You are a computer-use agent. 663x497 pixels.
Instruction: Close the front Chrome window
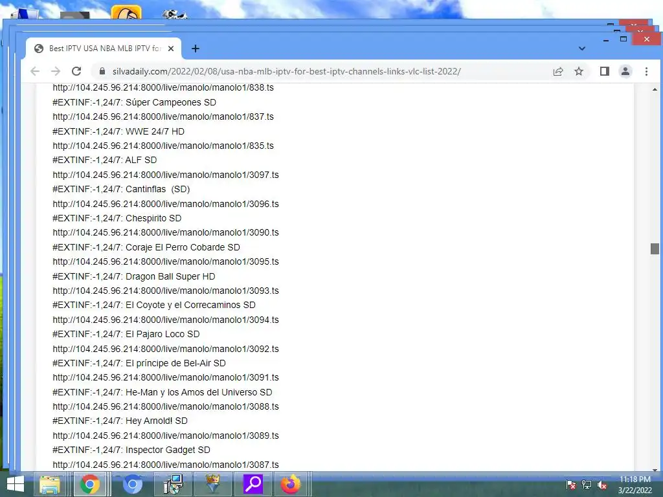tap(647, 39)
